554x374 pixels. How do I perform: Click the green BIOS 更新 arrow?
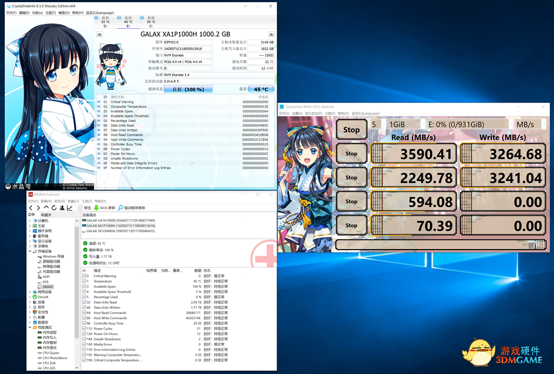point(96,208)
